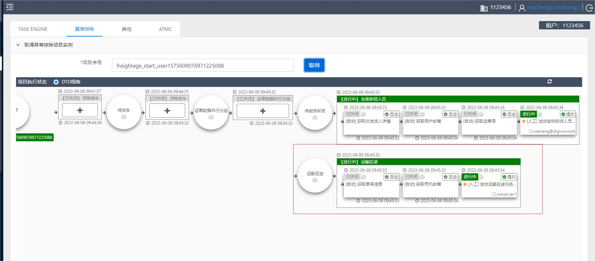The width and height of the screenshot is (595, 261).
Task: Click the [自动] 获取单号信息 task text
Action: 364,184
